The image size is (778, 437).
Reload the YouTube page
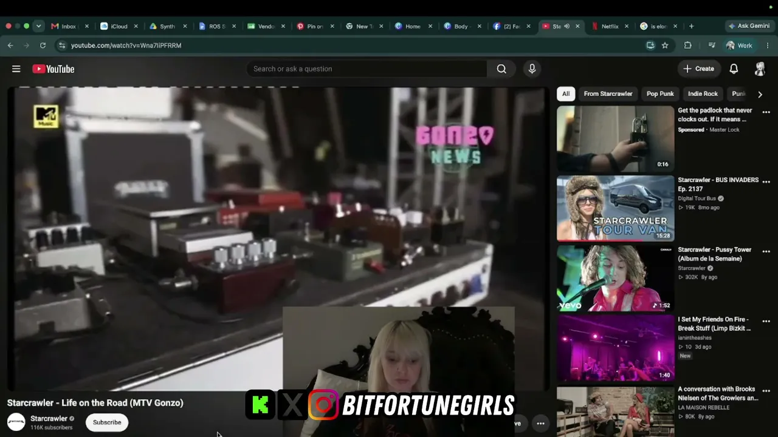pos(43,46)
